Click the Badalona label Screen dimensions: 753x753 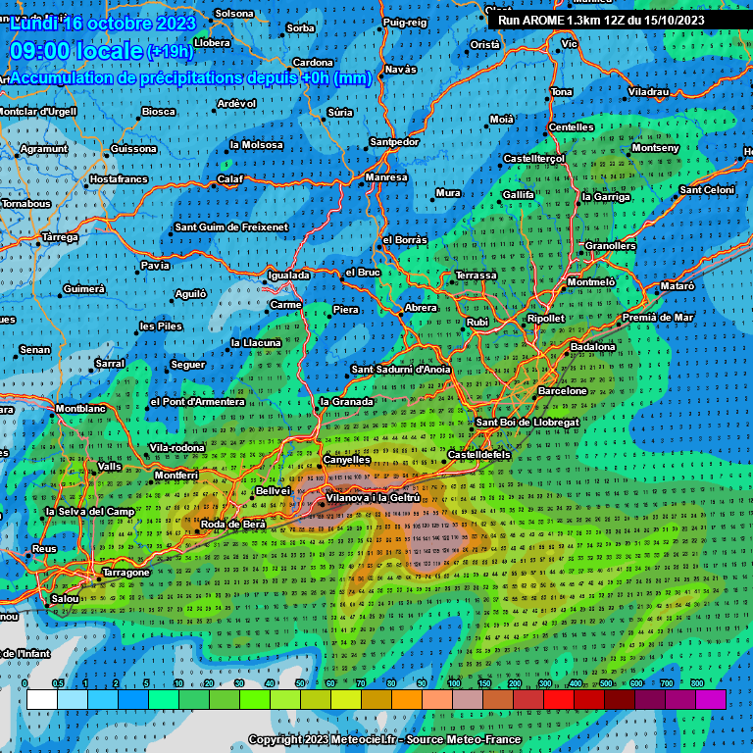click(592, 347)
